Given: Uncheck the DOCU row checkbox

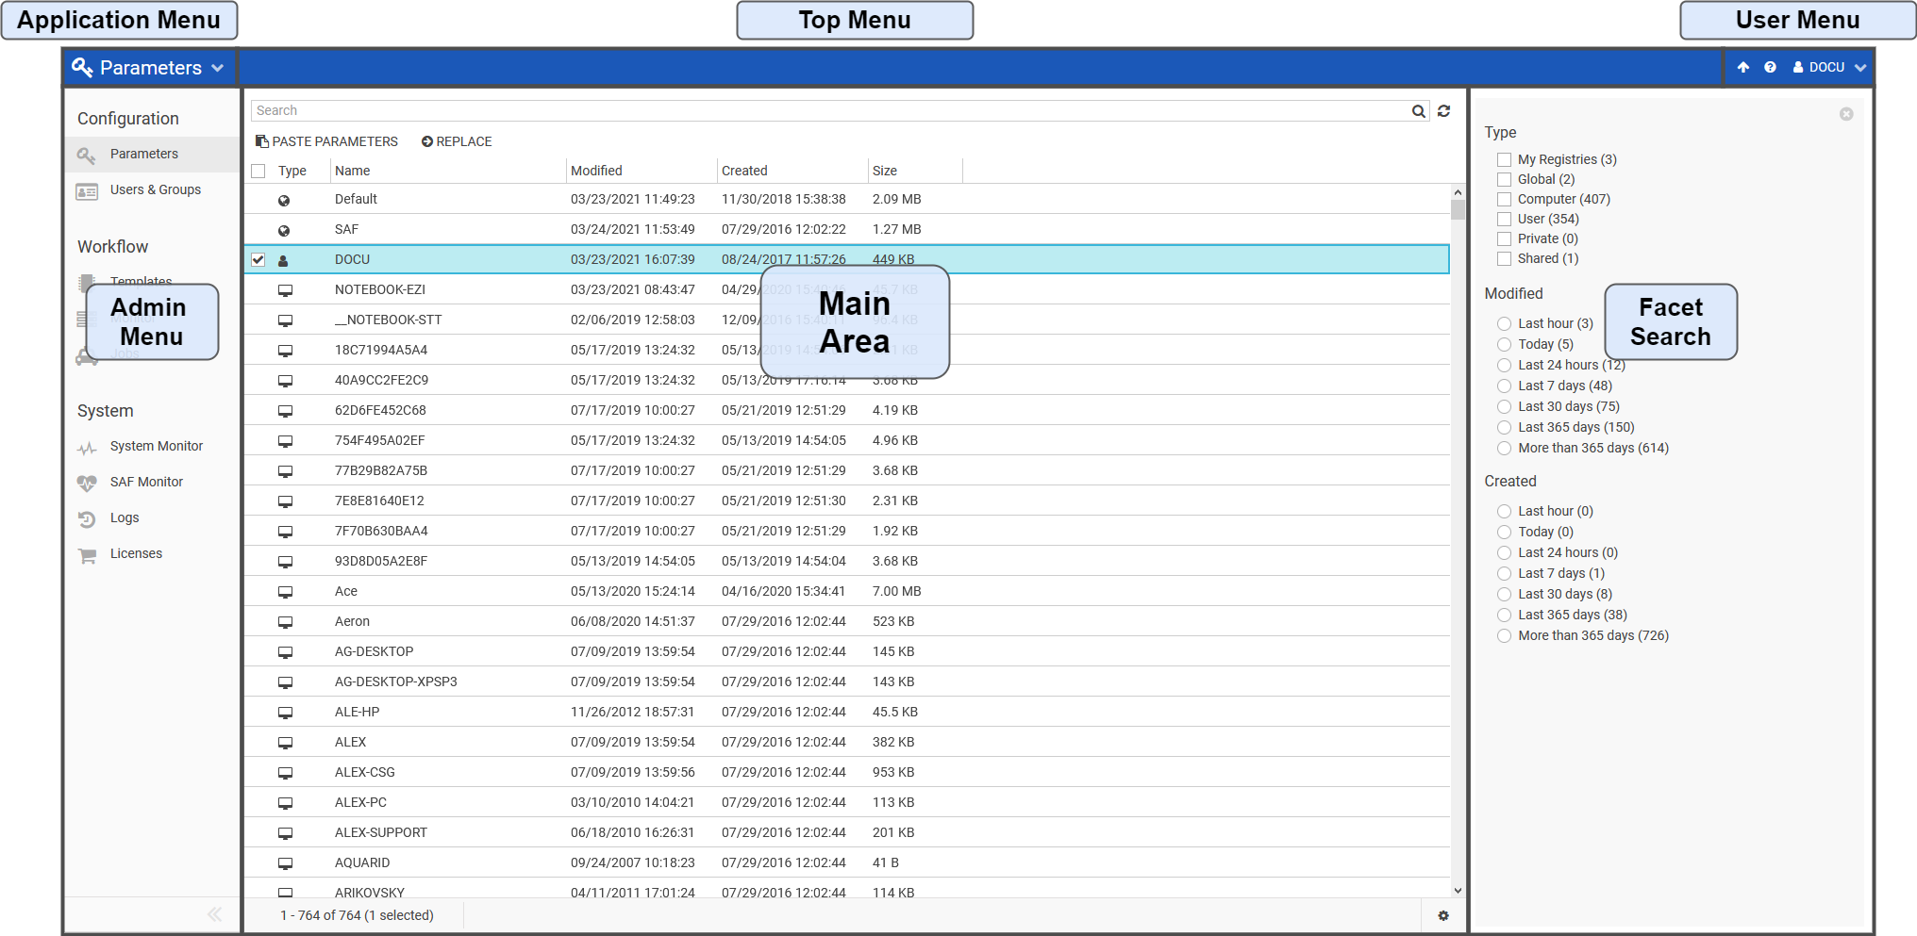Looking at the screenshot, I should (x=258, y=259).
